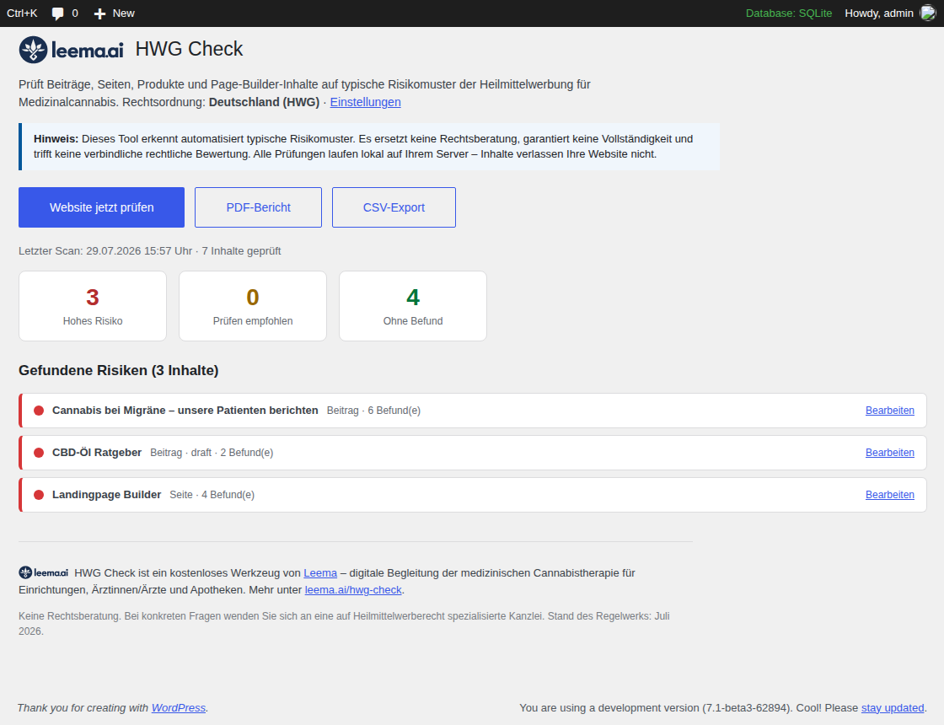Select the Ohne Befund summary card
Image resolution: width=944 pixels, height=725 pixels.
point(413,306)
